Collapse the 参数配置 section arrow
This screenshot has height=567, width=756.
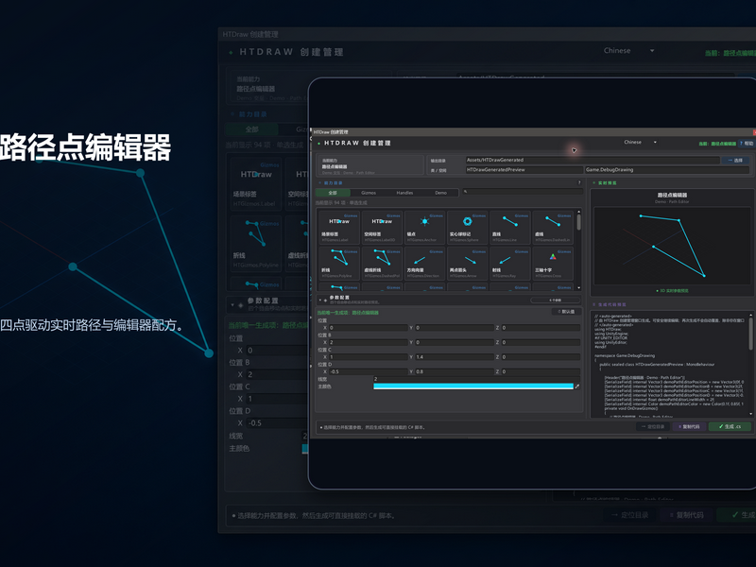(x=319, y=300)
